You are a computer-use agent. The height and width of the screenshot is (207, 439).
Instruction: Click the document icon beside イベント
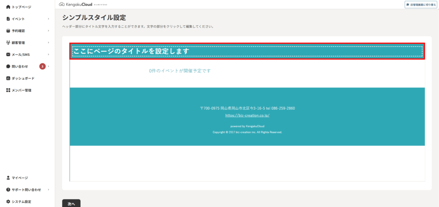[x=8, y=19]
